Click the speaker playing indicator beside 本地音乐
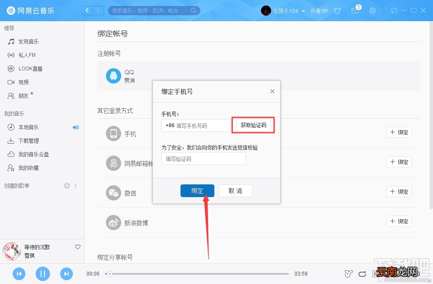The width and height of the screenshot is (433, 284). [76, 127]
